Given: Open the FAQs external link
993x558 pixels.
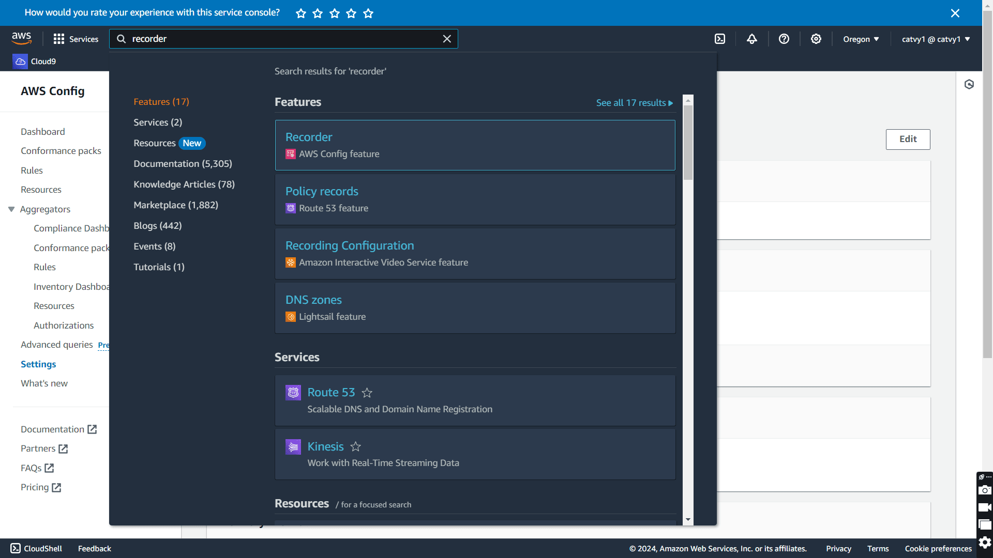Looking at the screenshot, I should point(37,468).
